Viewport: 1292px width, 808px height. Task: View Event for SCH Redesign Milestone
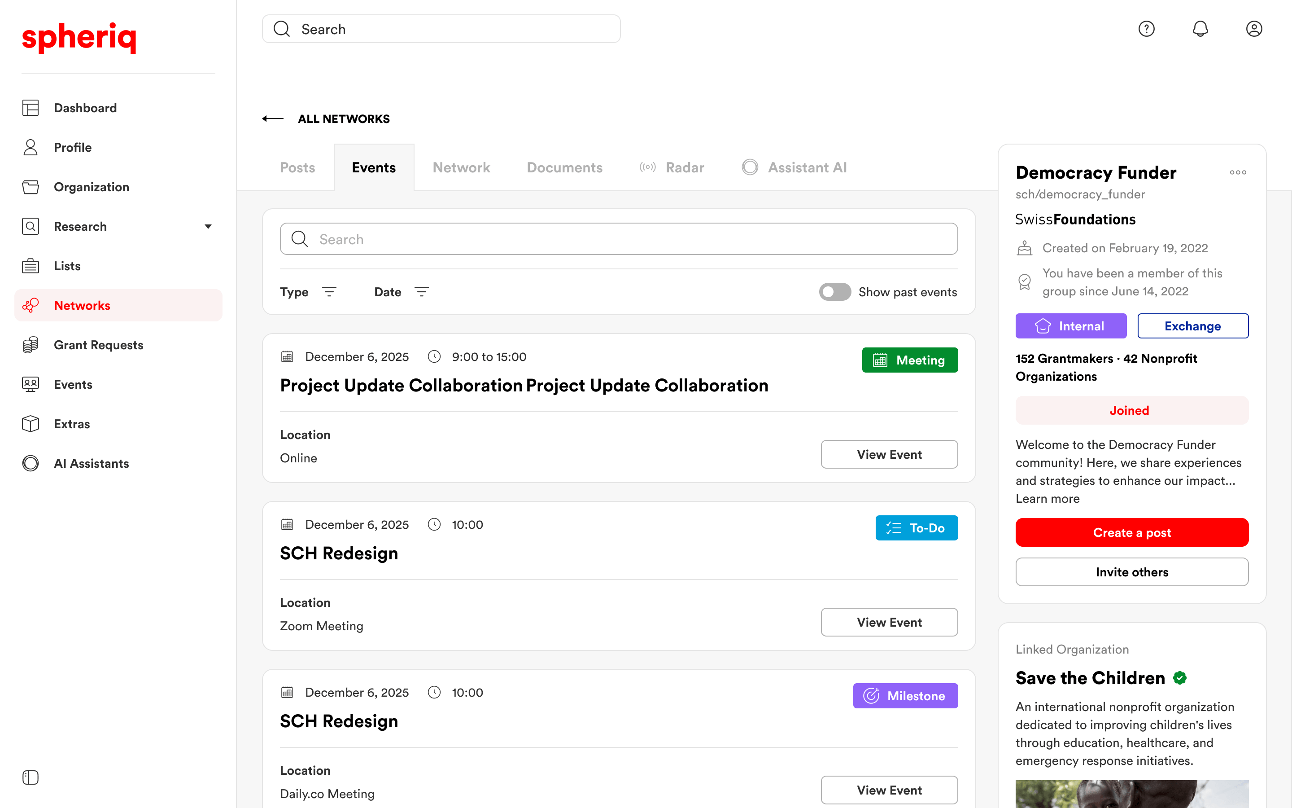tap(890, 790)
